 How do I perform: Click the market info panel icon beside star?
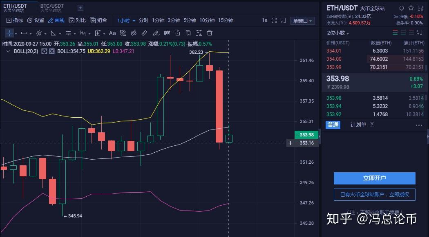[420, 8]
